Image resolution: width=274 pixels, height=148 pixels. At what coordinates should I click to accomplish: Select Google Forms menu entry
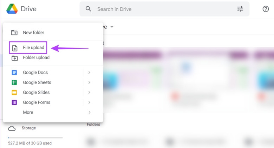click(x=53, y=102)
